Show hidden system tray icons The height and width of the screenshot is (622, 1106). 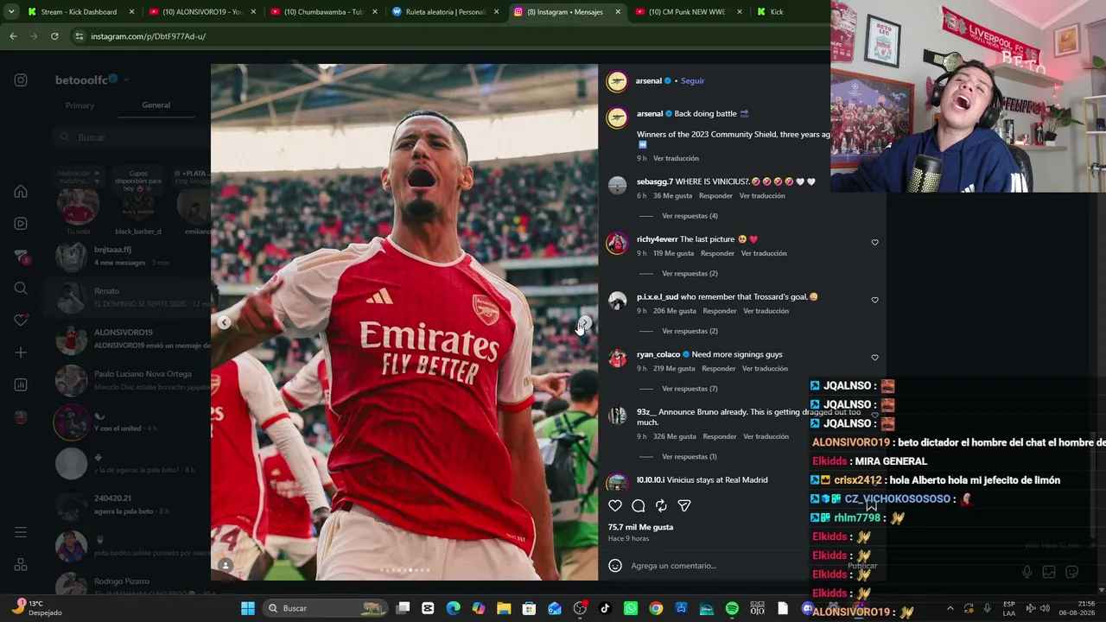click(950, 608)
